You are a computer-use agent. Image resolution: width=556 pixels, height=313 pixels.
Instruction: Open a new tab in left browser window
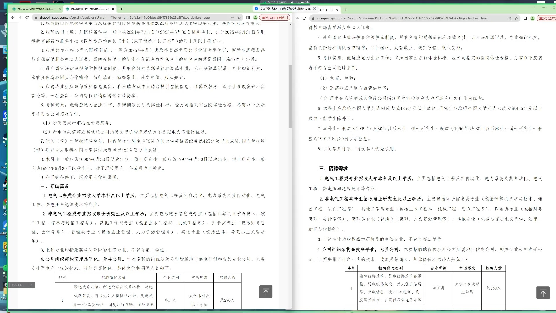point(121,9)
